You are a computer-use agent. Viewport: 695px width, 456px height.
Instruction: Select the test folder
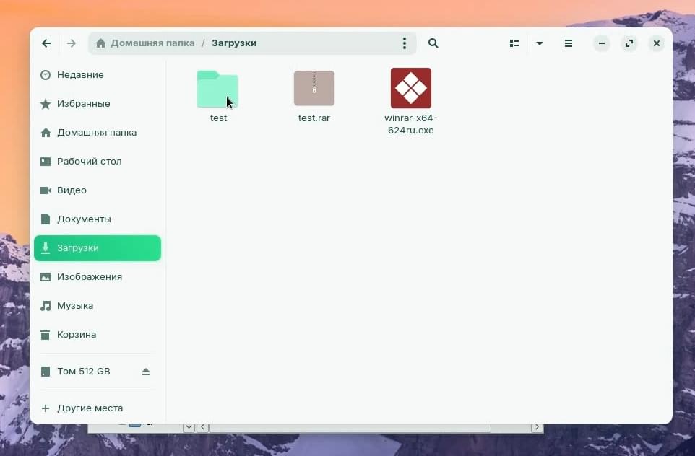click(217, 89)
